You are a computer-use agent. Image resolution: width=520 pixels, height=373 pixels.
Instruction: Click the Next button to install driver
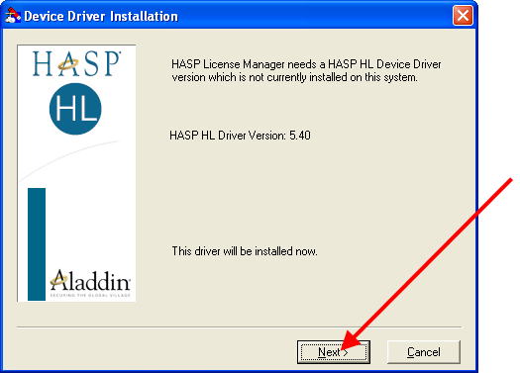pos(333,352)
